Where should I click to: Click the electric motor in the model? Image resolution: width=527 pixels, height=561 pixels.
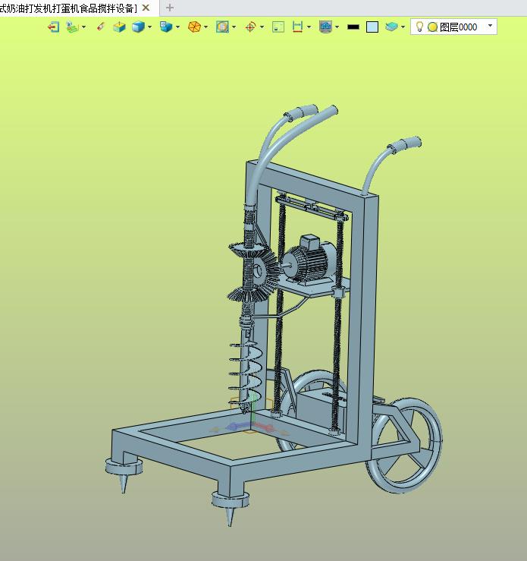[310, 260]
